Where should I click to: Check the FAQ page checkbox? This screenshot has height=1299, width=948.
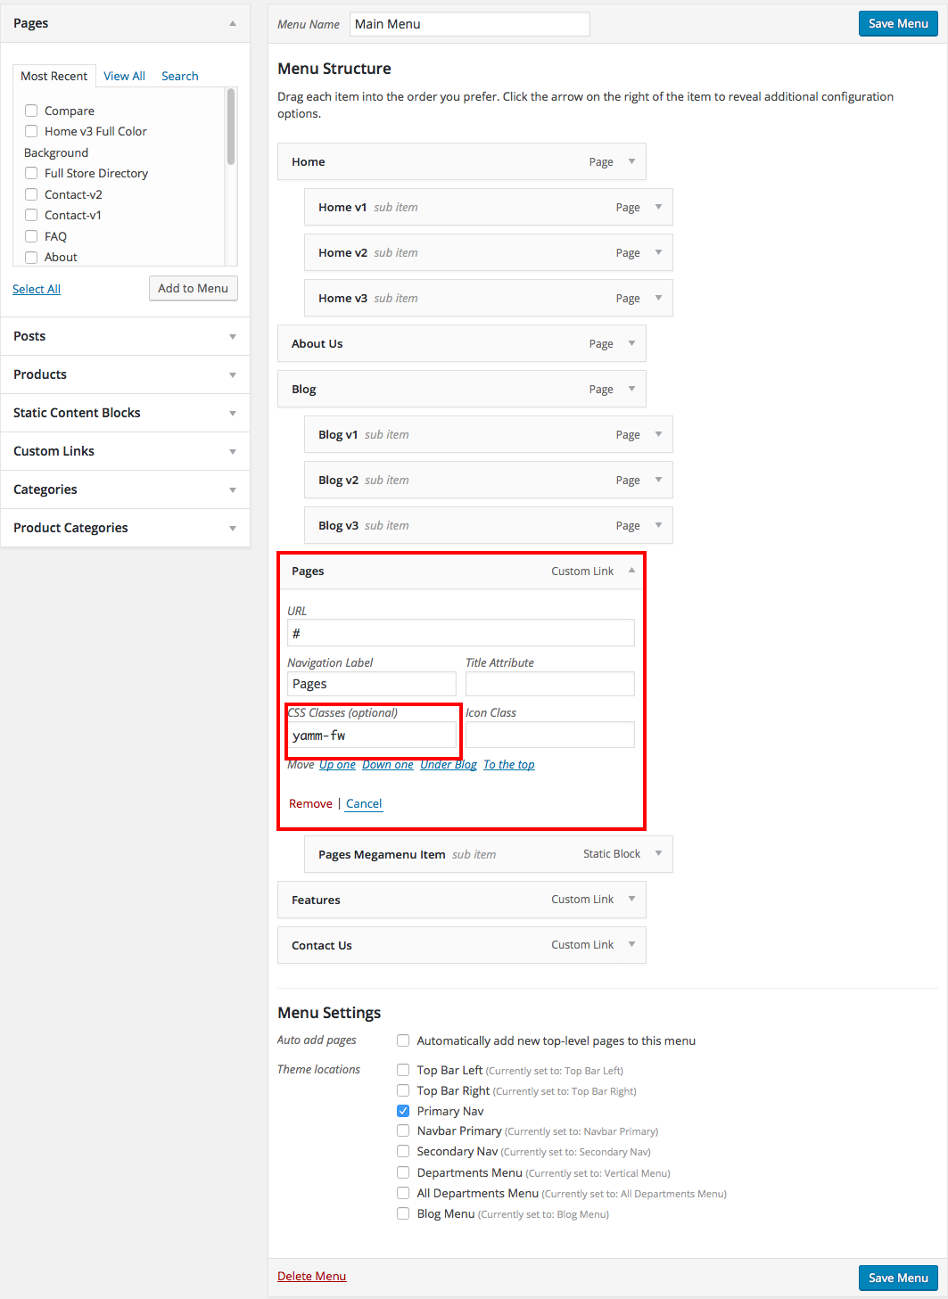tap(31, 236)
